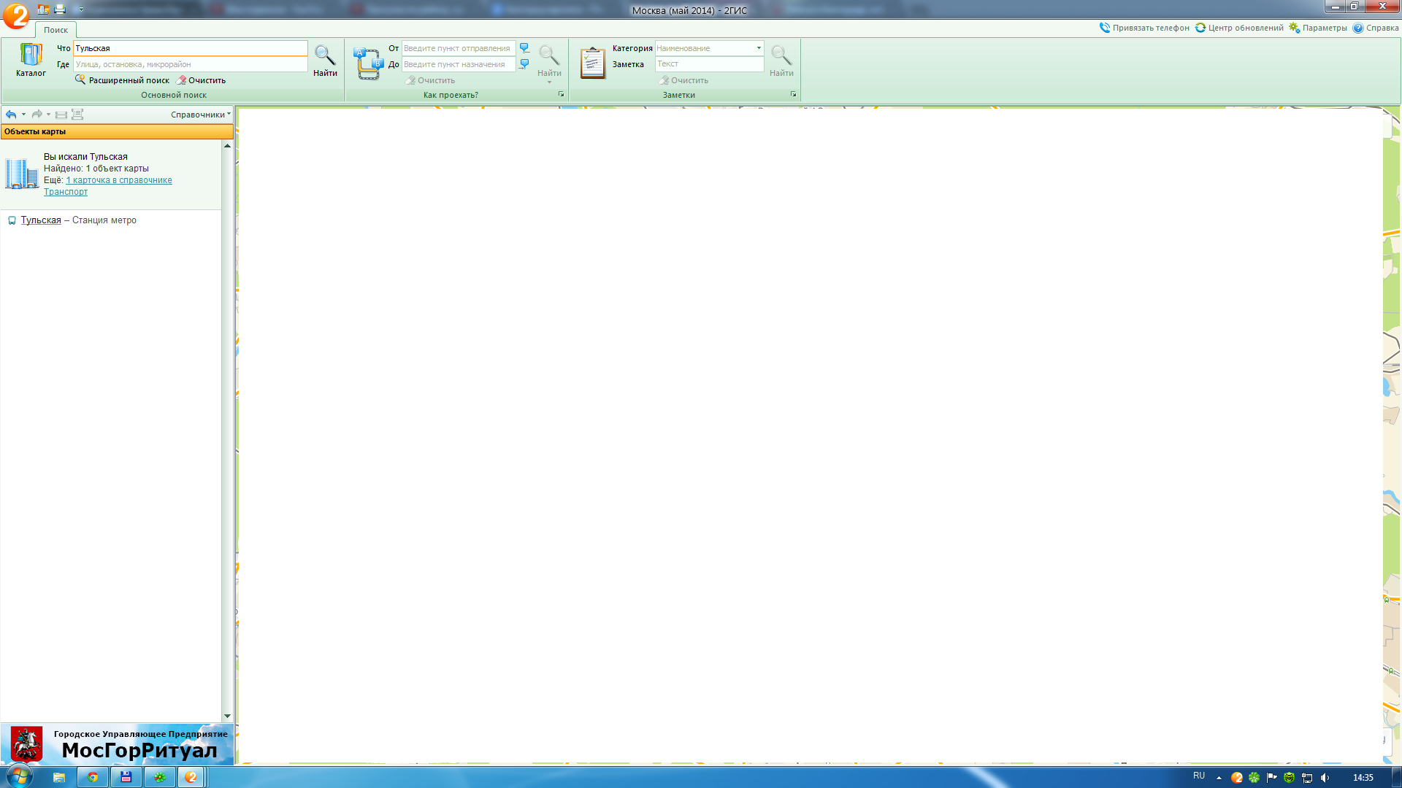Screen dimensions: 1402x788
Task: Clear notes fields with Очистить
Action: tap(684, 80)
